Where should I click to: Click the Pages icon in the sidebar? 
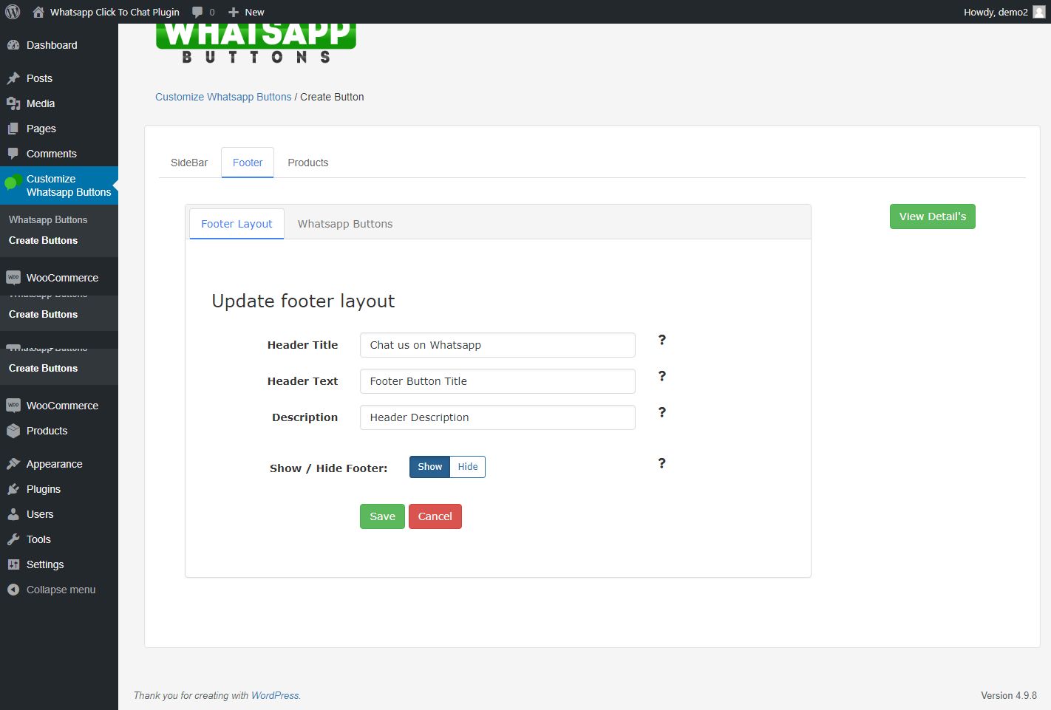click(13, 129)
